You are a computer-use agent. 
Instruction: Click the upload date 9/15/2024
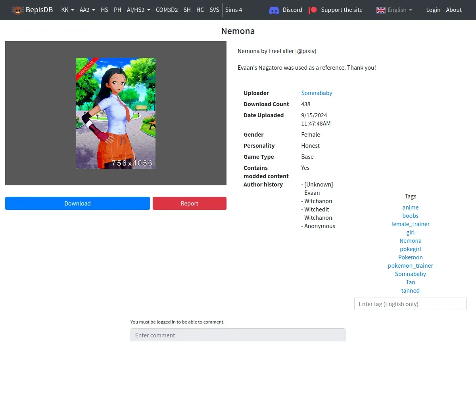(x=314, y=115)
